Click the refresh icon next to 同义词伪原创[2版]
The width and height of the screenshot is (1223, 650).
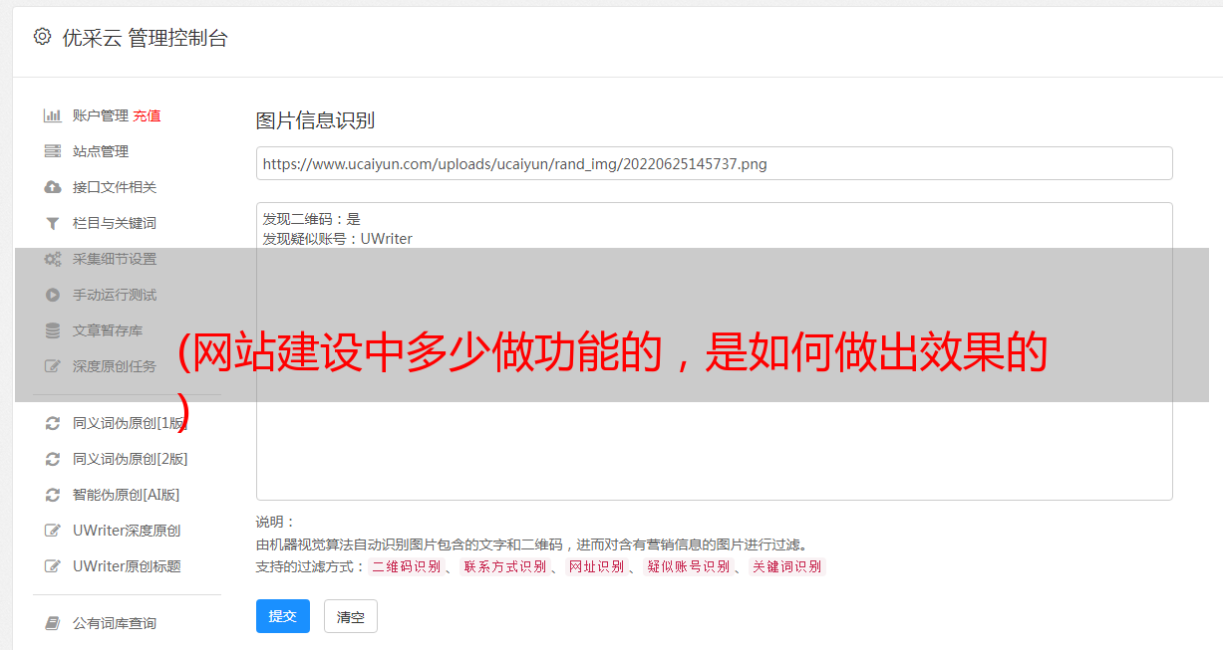tap(53, 459)
